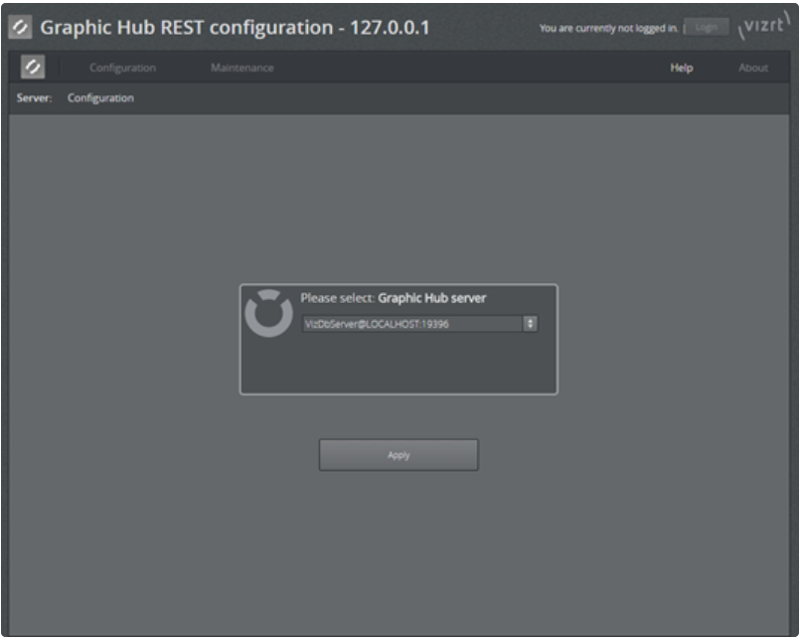Open the Maintenance menu
This screenshot has width=802, height=639.
click(241, 68)
